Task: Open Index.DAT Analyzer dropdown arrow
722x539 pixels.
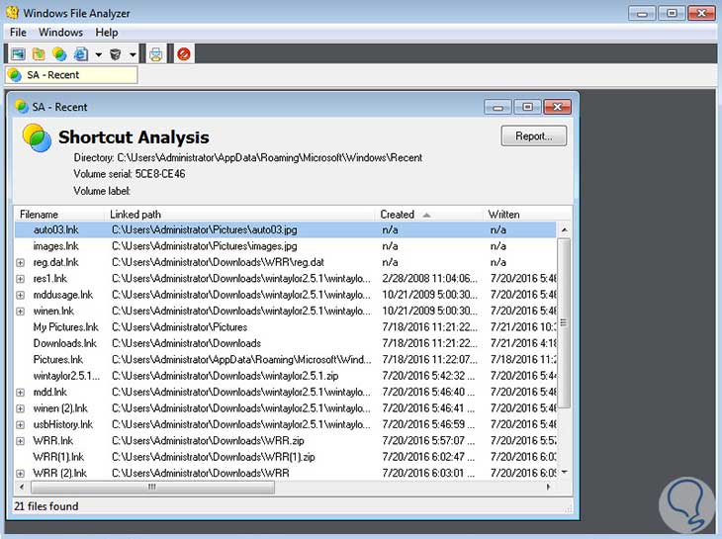Action: (x=99, y=54)
